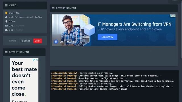Click the 'SDP covers every endpoint and employee' text
The height and width of the screenshot is (102, 182).
pos(130,29)
